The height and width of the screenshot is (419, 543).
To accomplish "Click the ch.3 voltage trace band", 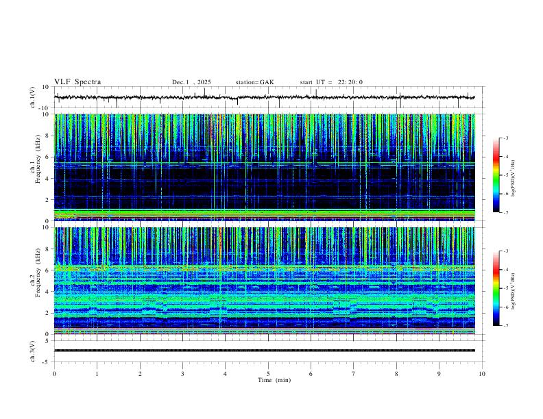I will pyautogui.click(x=264, y=351).
